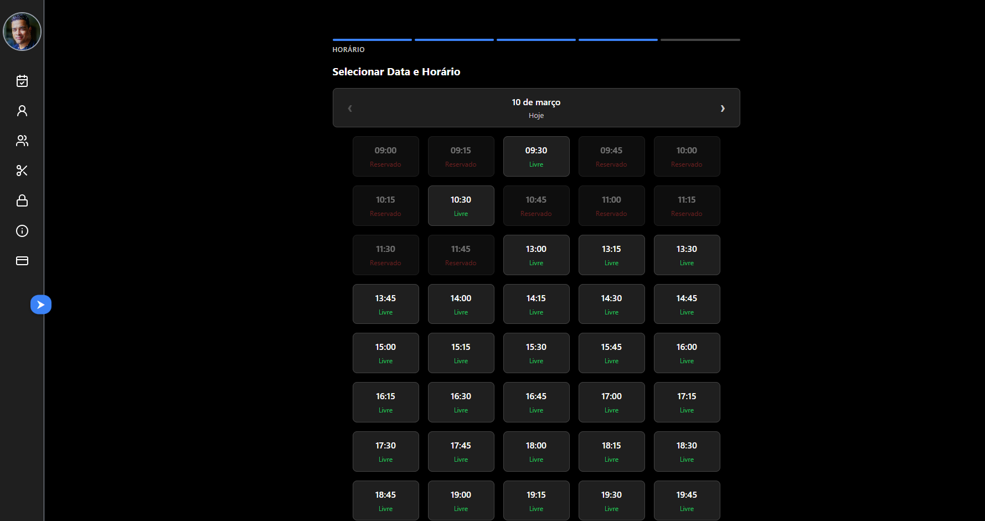Click the single user profile icon
Viewport: 985px width, 521px height.
(22, 111)
